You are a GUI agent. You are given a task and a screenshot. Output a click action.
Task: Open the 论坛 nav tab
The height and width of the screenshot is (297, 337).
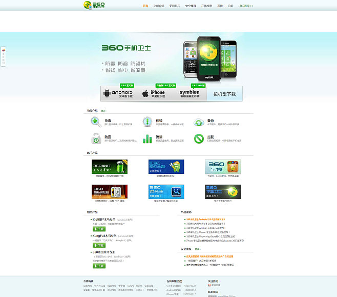230,6
